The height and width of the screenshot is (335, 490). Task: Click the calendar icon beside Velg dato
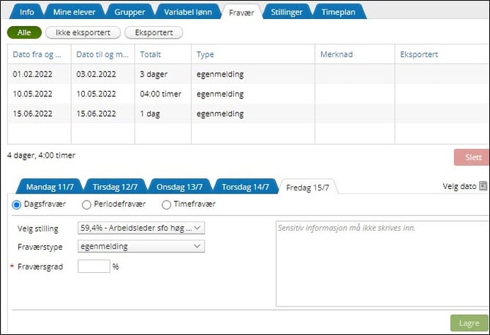coord(483,186)
